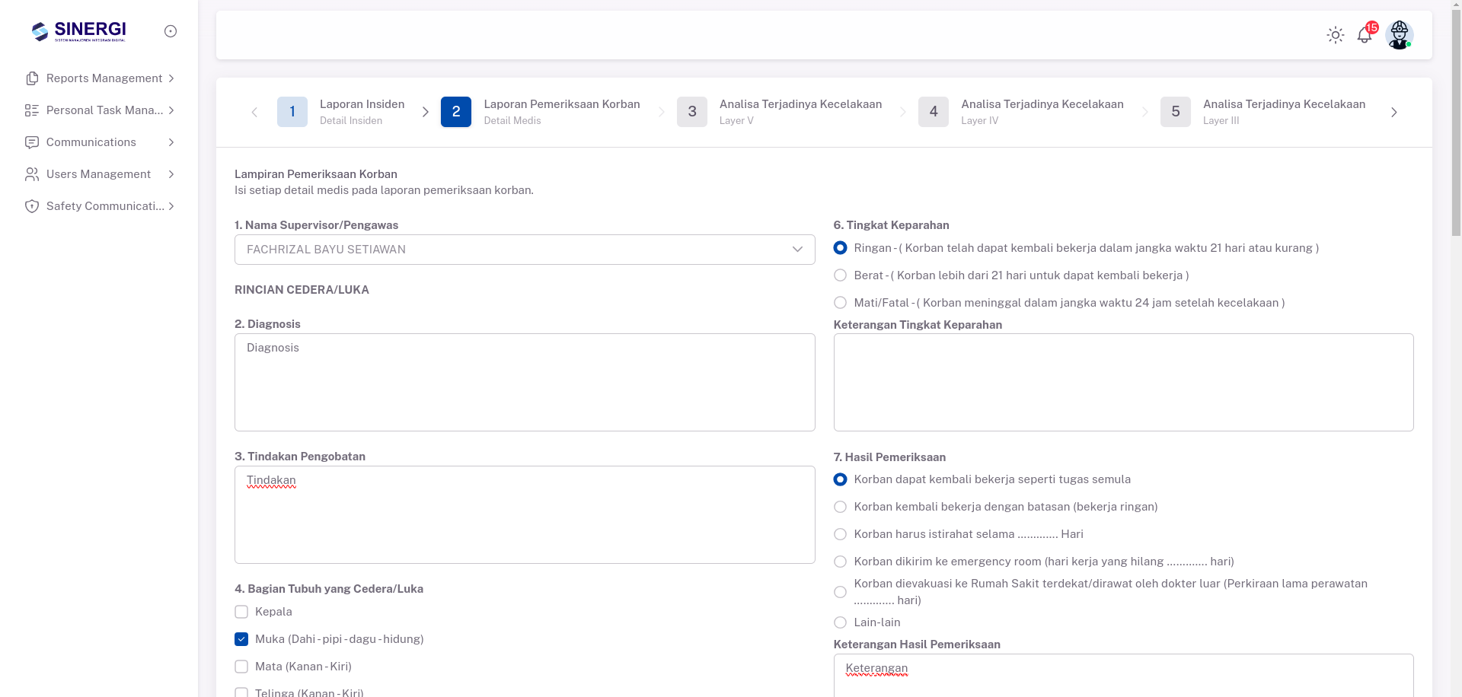Open Analisa Terjadinya Kecelakaan Layer III step
This screenshot has height=697, width=1462.
click(x=1263, y=112)
